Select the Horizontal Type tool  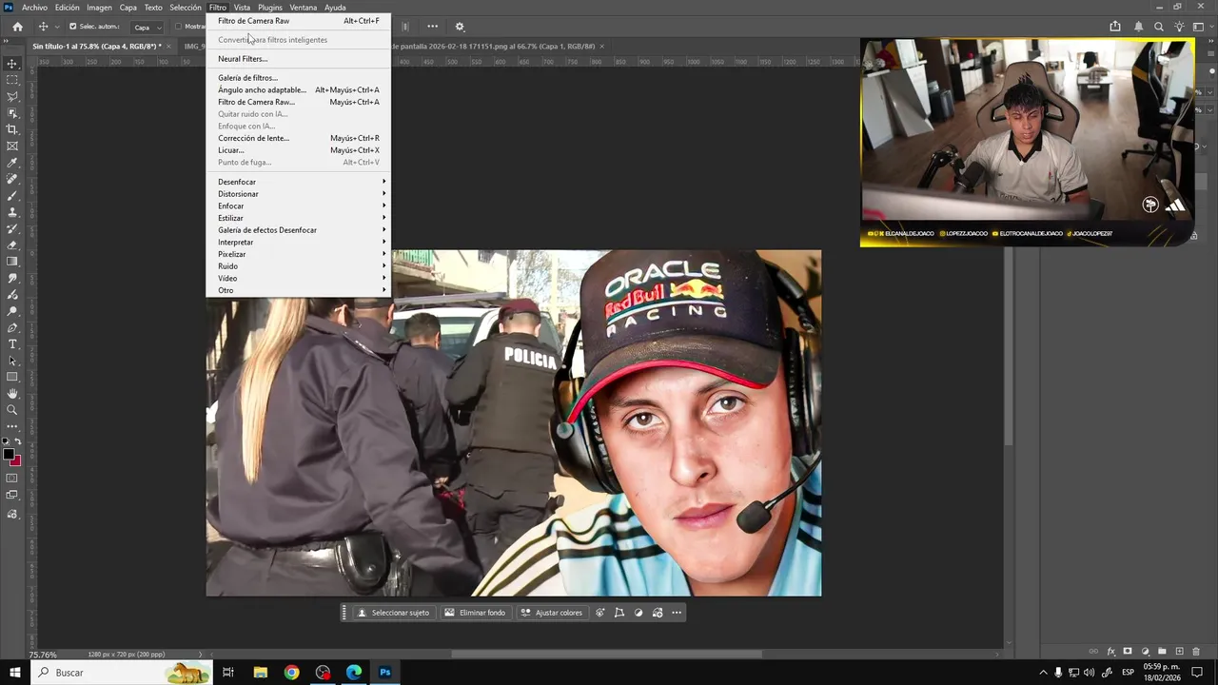pyautogui.click(x=12, y=343)
